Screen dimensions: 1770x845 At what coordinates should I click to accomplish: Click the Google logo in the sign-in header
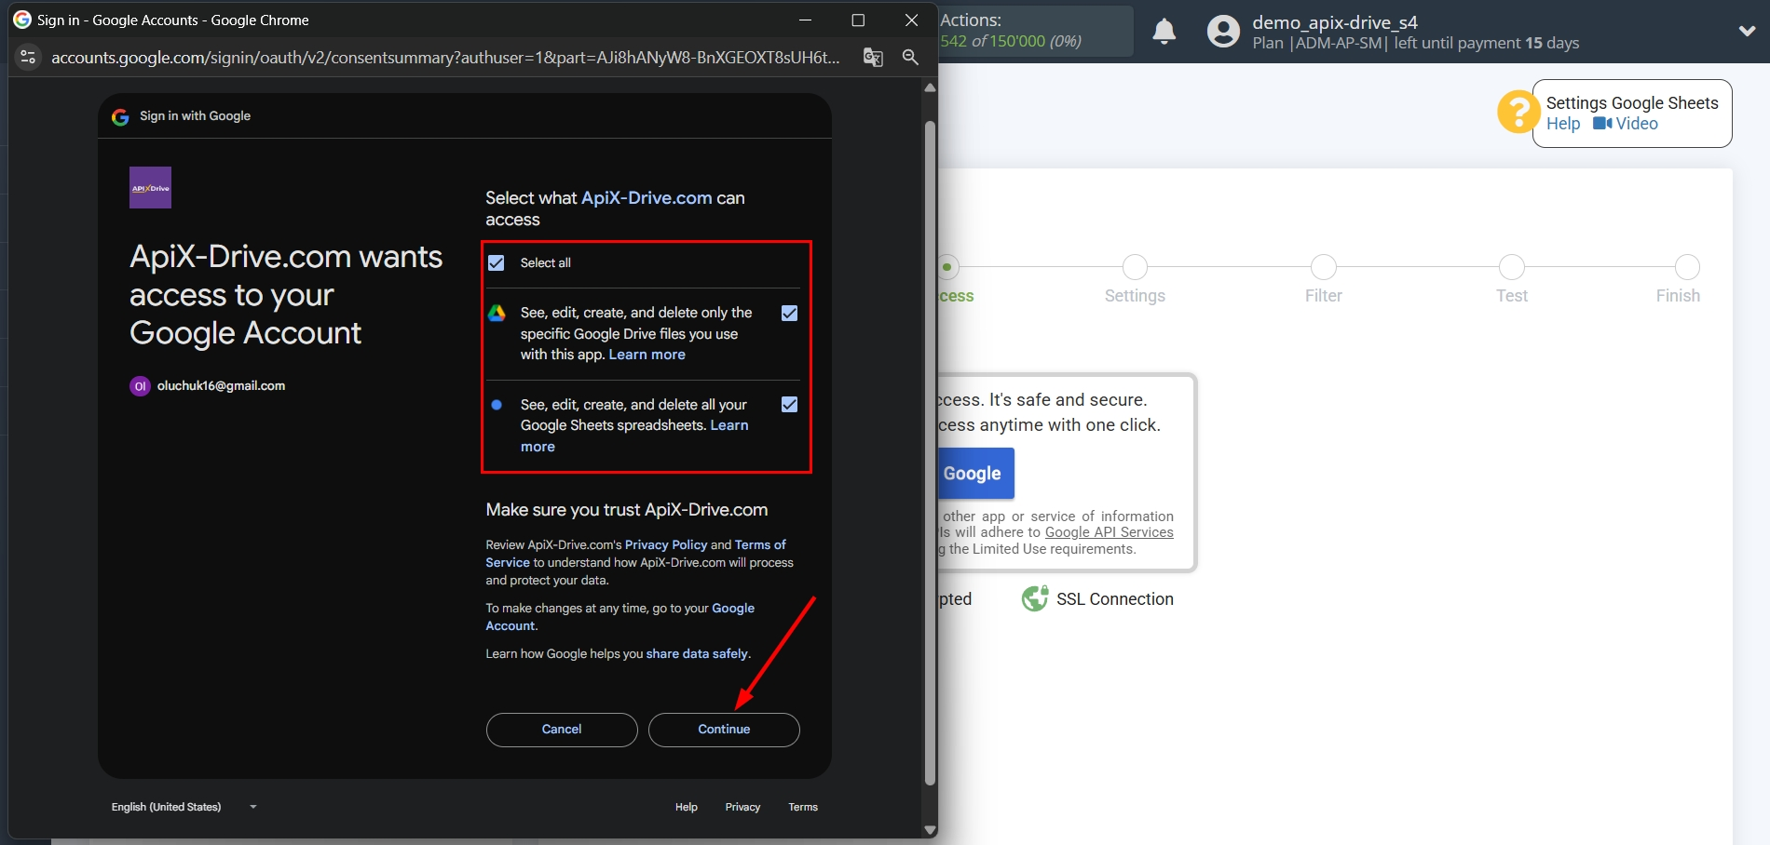coord(119,116)
